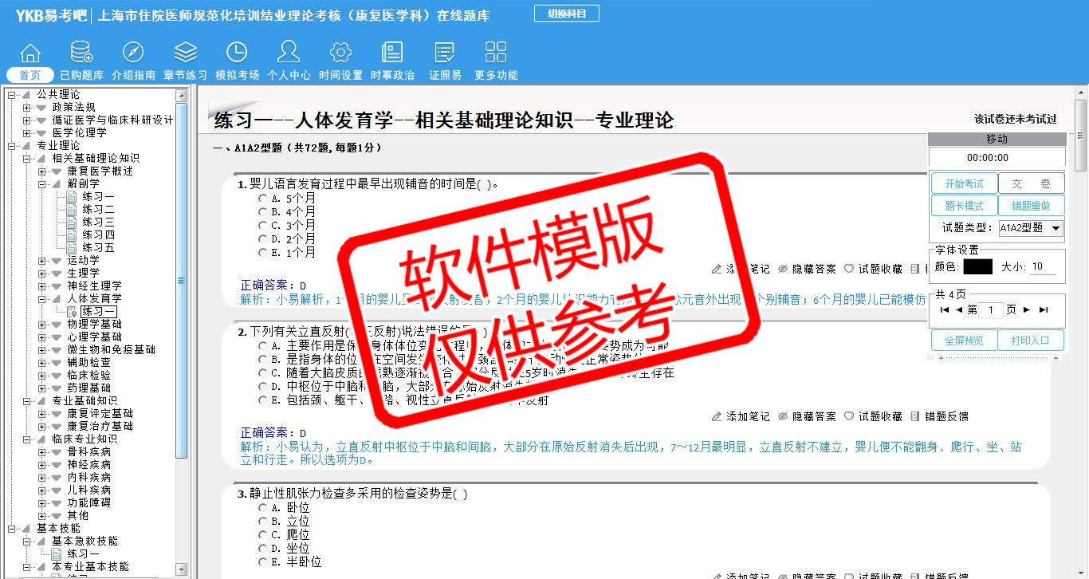Open 练习三 under 解剖学
This screenshot has height=579, width=1089.
pyautogui.click(x=99, y=223)
